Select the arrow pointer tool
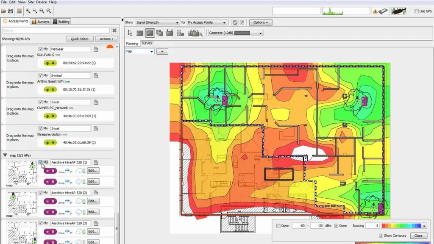Image resolution: width=434 pixels, height=244 pixels. (131, 33)
